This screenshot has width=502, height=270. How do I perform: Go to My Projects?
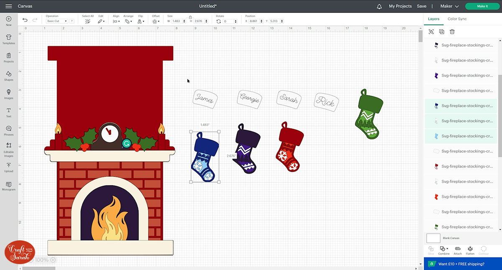tap(400, 6)
